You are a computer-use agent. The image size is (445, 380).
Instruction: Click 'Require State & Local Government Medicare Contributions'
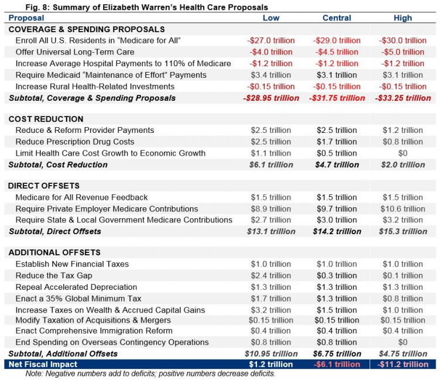[124, 220]
